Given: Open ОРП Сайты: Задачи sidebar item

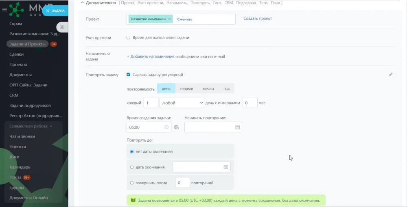Looking at the screenshot, I should (x=28, y=85).
